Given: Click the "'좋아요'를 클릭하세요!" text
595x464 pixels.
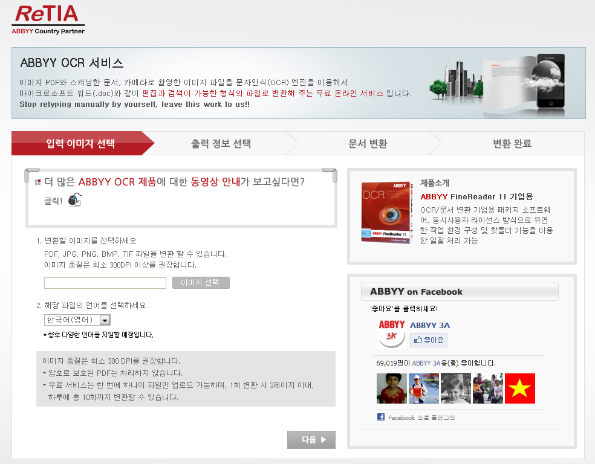Looking at the screenshot, I should [x=404, y=309].
